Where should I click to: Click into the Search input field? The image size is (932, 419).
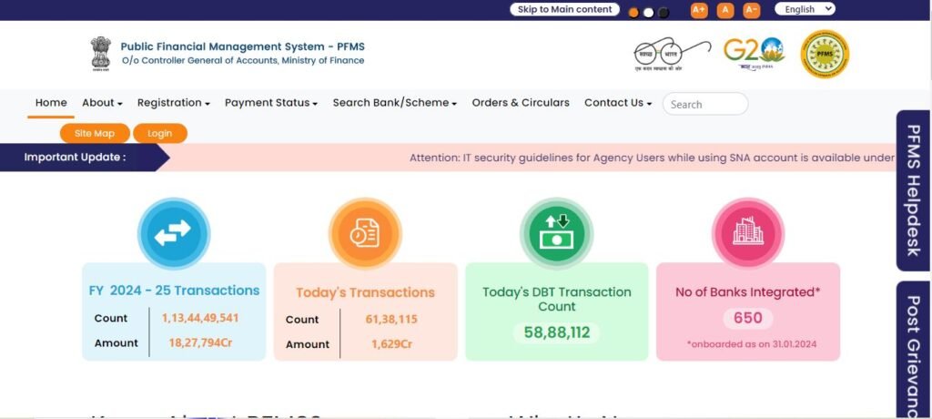705,104
